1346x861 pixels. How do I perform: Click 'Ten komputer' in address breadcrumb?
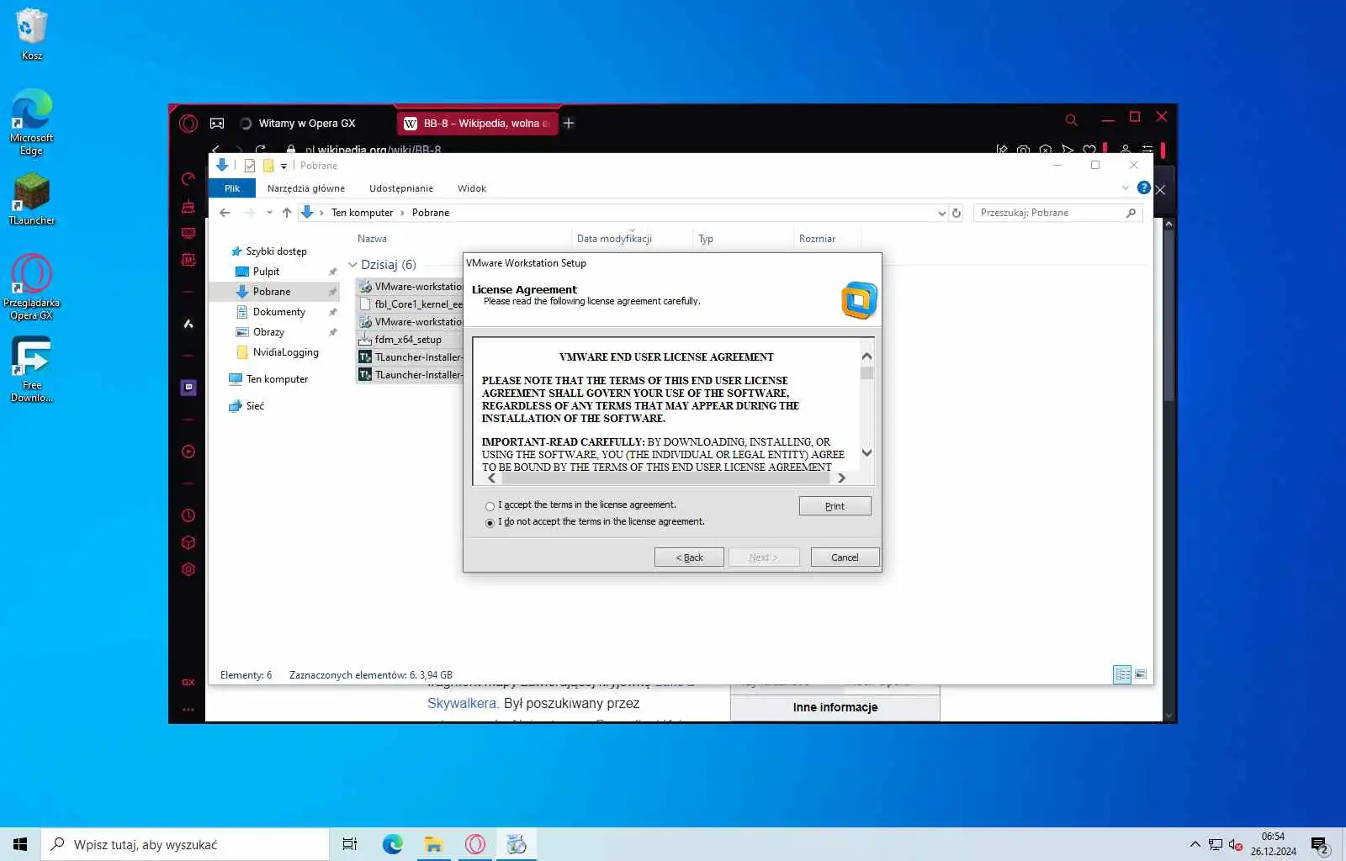(362, 213)
